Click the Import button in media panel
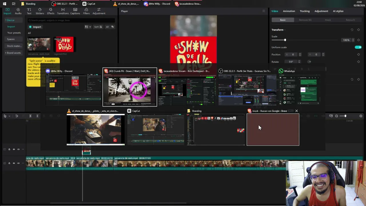This screenshot has width=366, height=206. pos(35,27)
